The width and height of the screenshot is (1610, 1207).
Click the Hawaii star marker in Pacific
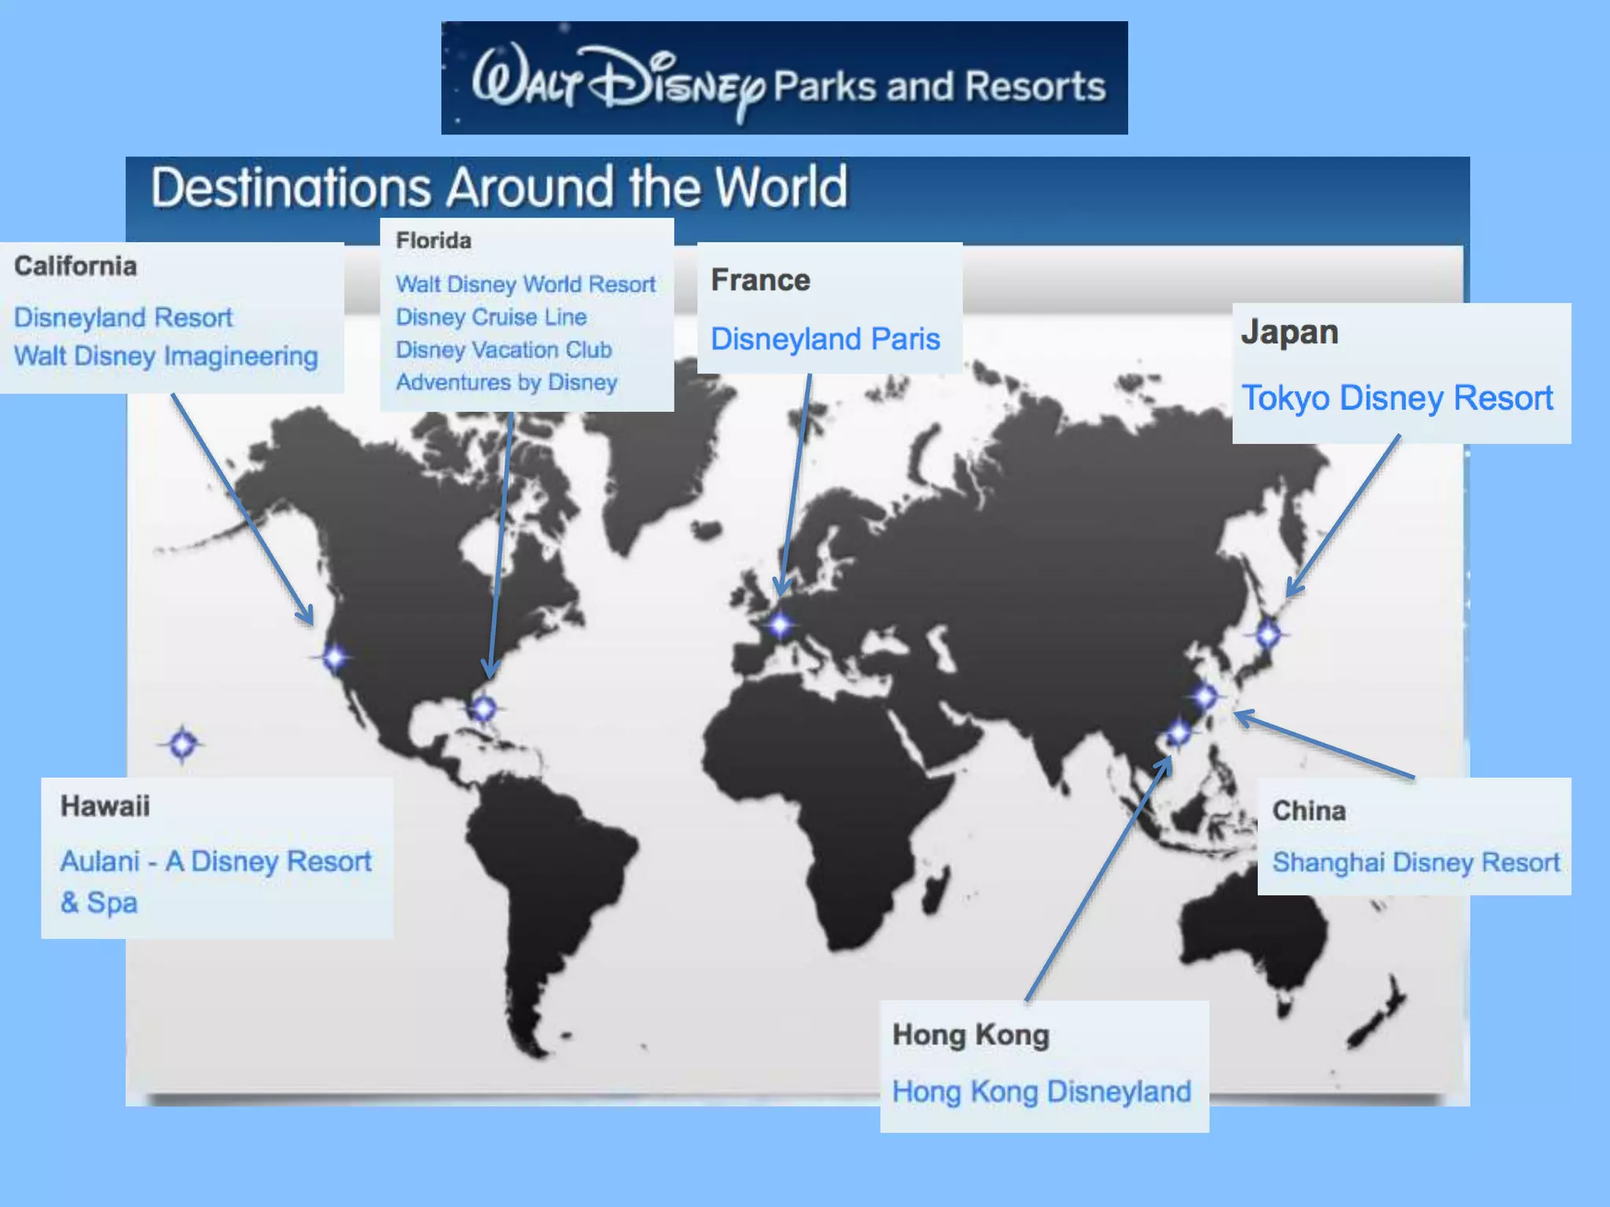click(x=182, y=743)
